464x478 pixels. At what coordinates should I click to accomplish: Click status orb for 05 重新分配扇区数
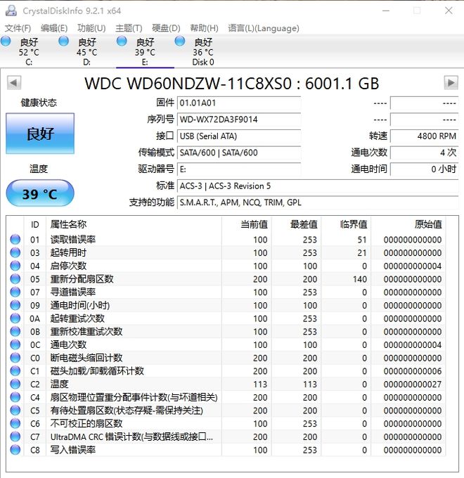coord(15,279)
